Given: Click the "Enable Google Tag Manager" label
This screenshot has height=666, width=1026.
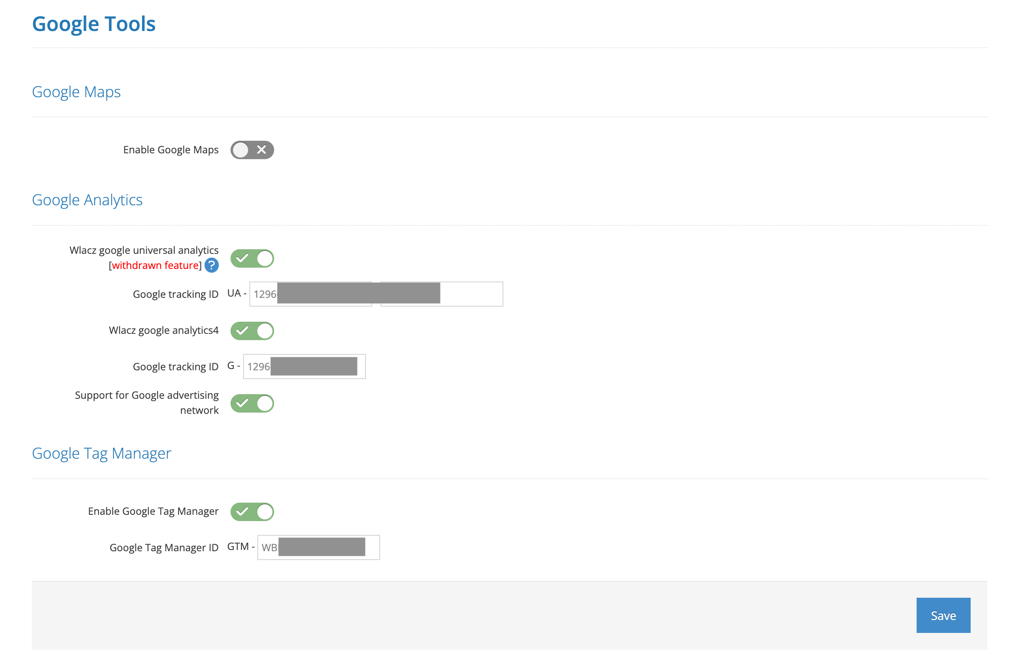Looking at the screenshot, I should (153, 511).
